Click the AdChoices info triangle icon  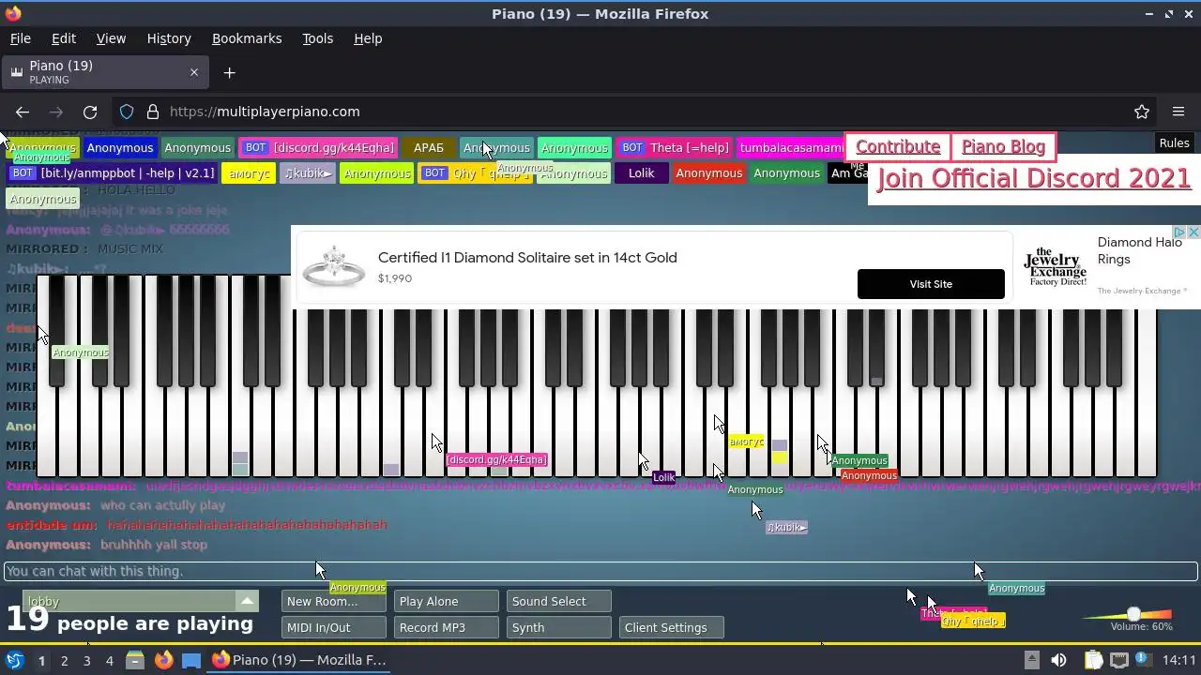click(1181, 232)
